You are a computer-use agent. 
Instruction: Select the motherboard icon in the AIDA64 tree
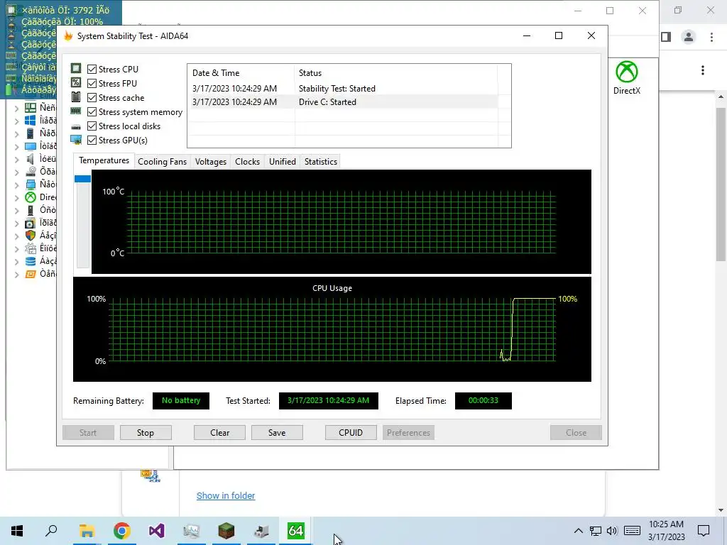click(x=30, y=108)
